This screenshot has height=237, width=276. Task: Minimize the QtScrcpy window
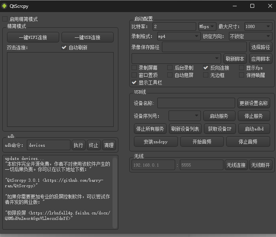pos(235,6)
